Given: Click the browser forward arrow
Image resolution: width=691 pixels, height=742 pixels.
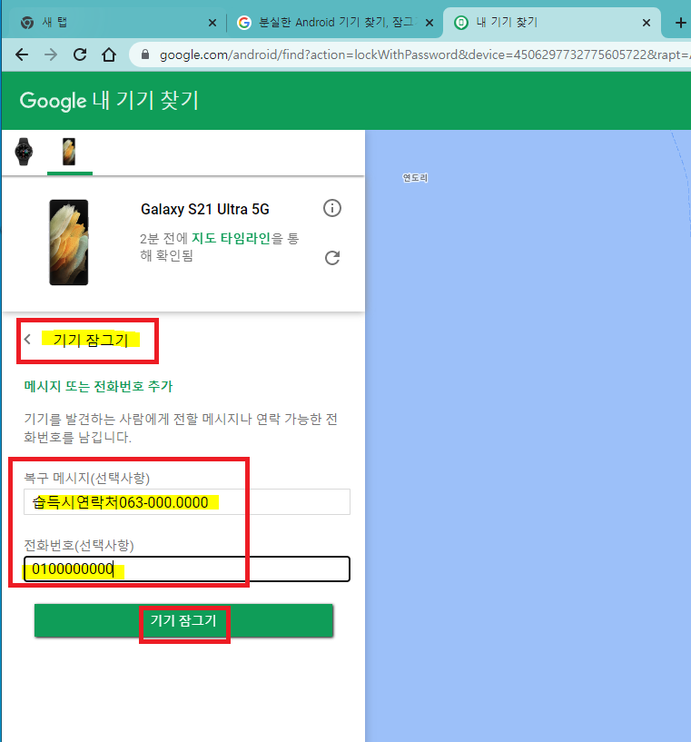Looking at the screenshot, I should [51, 54].
